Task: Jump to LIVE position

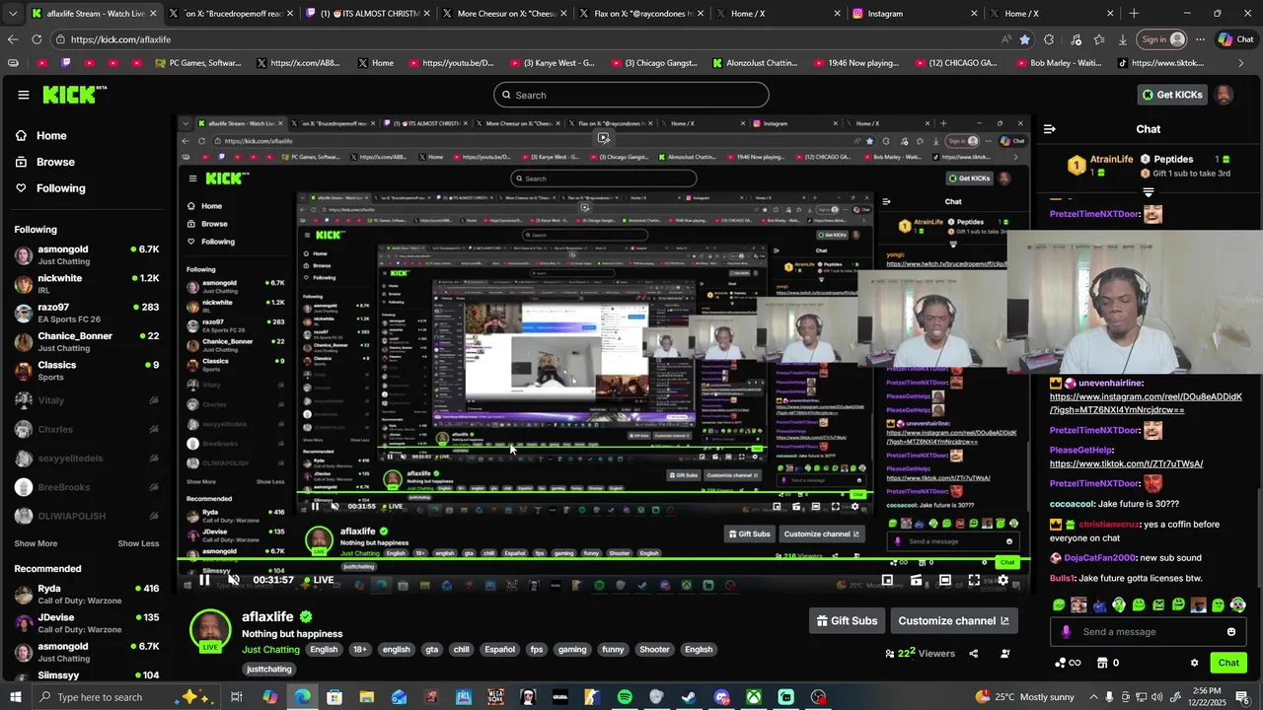Action: pos(318,580)
